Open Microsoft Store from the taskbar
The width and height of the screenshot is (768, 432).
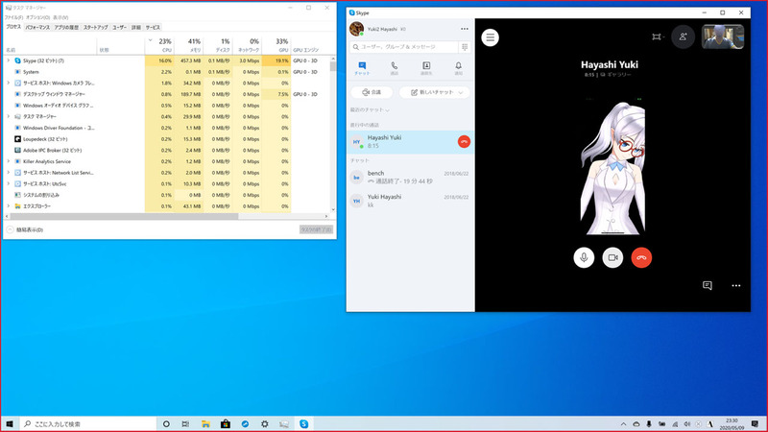coord(226,423)
